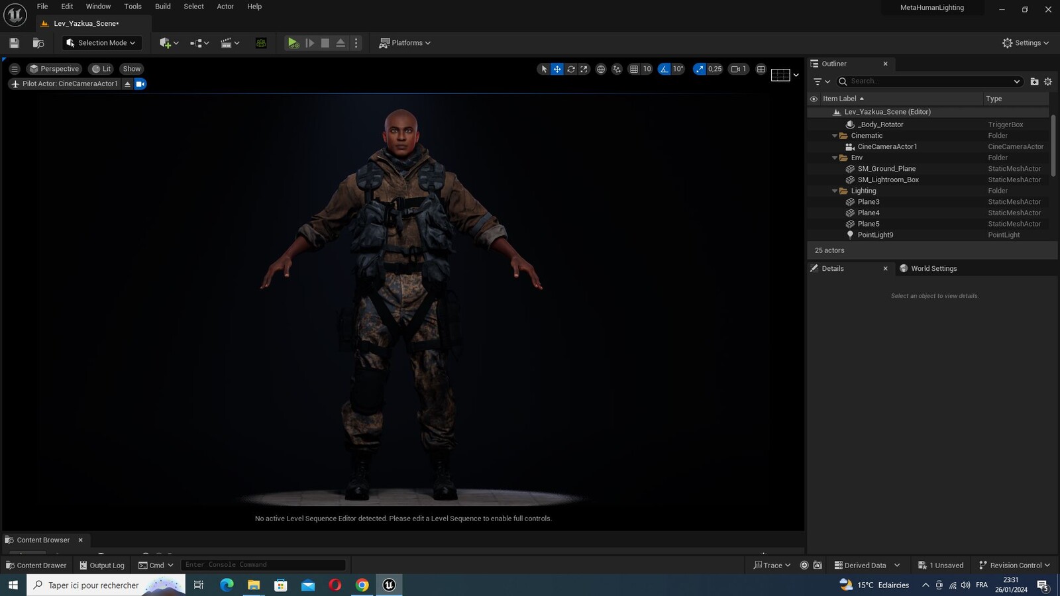This screenshot has width=1060, height=596.
Task: Open the File menu
Action: [42, 7]
